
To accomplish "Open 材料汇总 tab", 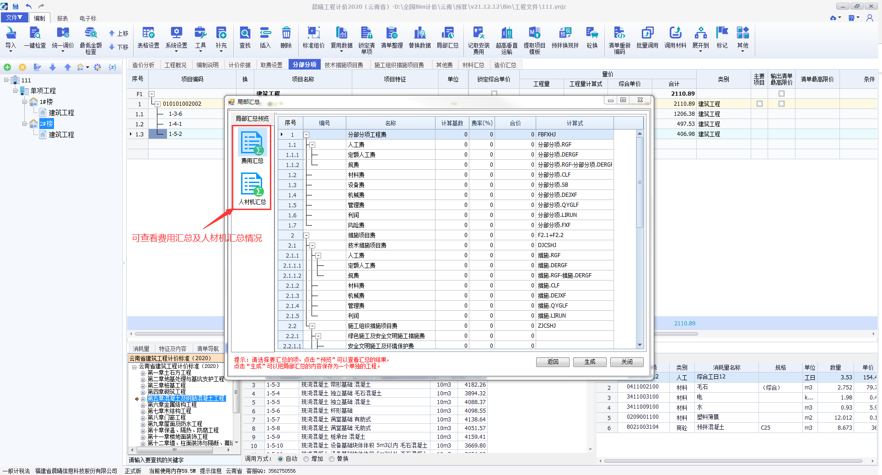I will (x=473, y=65).
